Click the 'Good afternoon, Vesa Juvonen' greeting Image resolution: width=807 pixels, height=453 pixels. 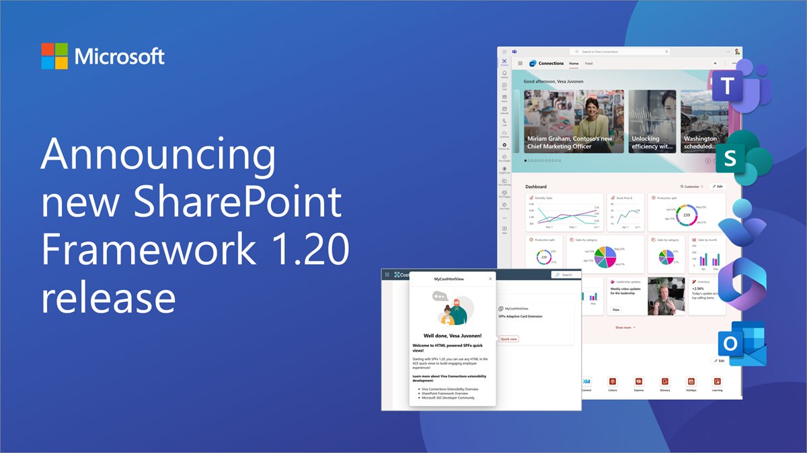pos(555,81)
